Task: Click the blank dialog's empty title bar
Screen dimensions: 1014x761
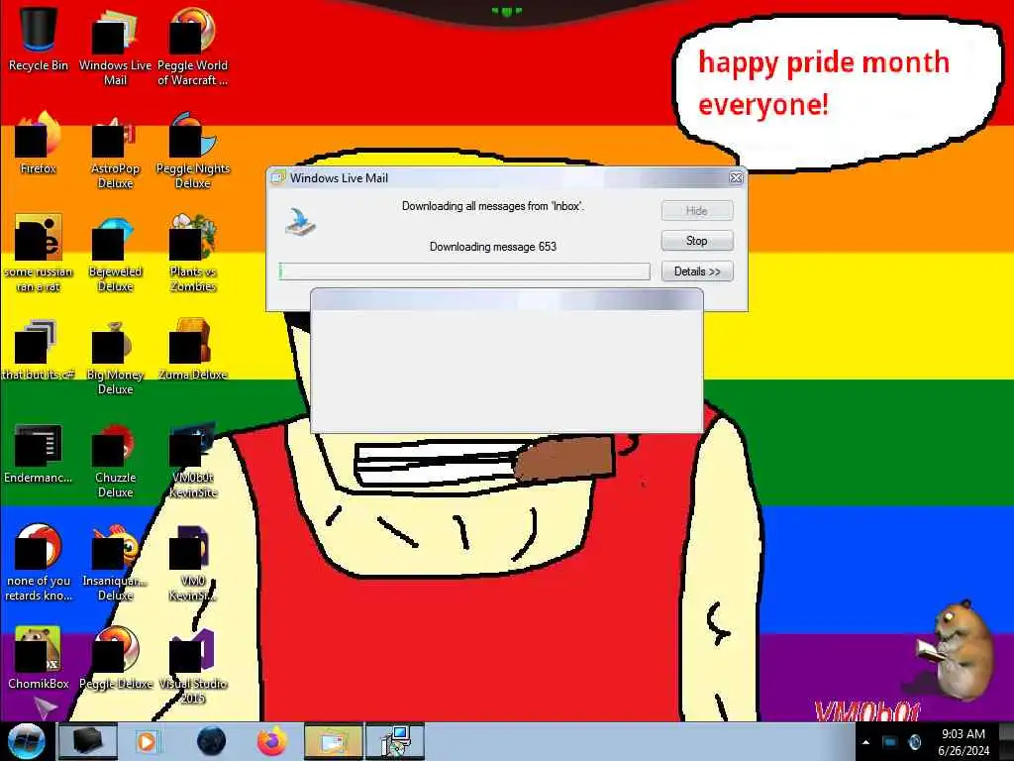Action: pyautogui.click(x=507, y=299)
